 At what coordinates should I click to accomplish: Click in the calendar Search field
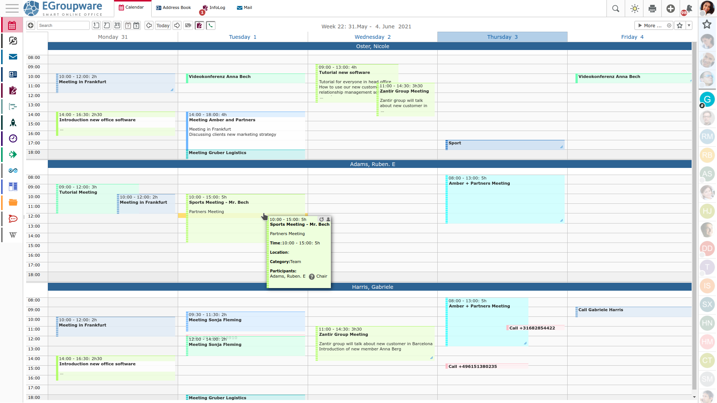coord(63,25)
